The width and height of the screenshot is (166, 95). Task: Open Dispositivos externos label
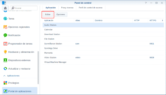coord(19,60)
